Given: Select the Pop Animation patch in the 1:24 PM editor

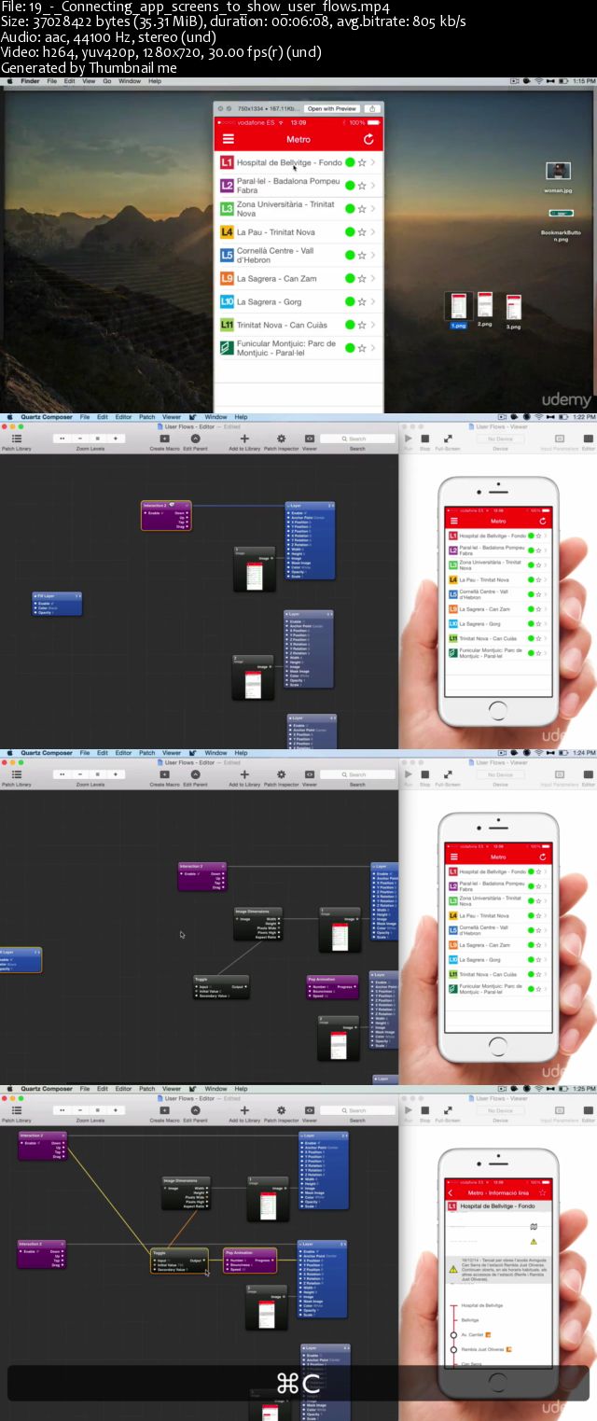Looking at the screenshot, I should 332,987.
